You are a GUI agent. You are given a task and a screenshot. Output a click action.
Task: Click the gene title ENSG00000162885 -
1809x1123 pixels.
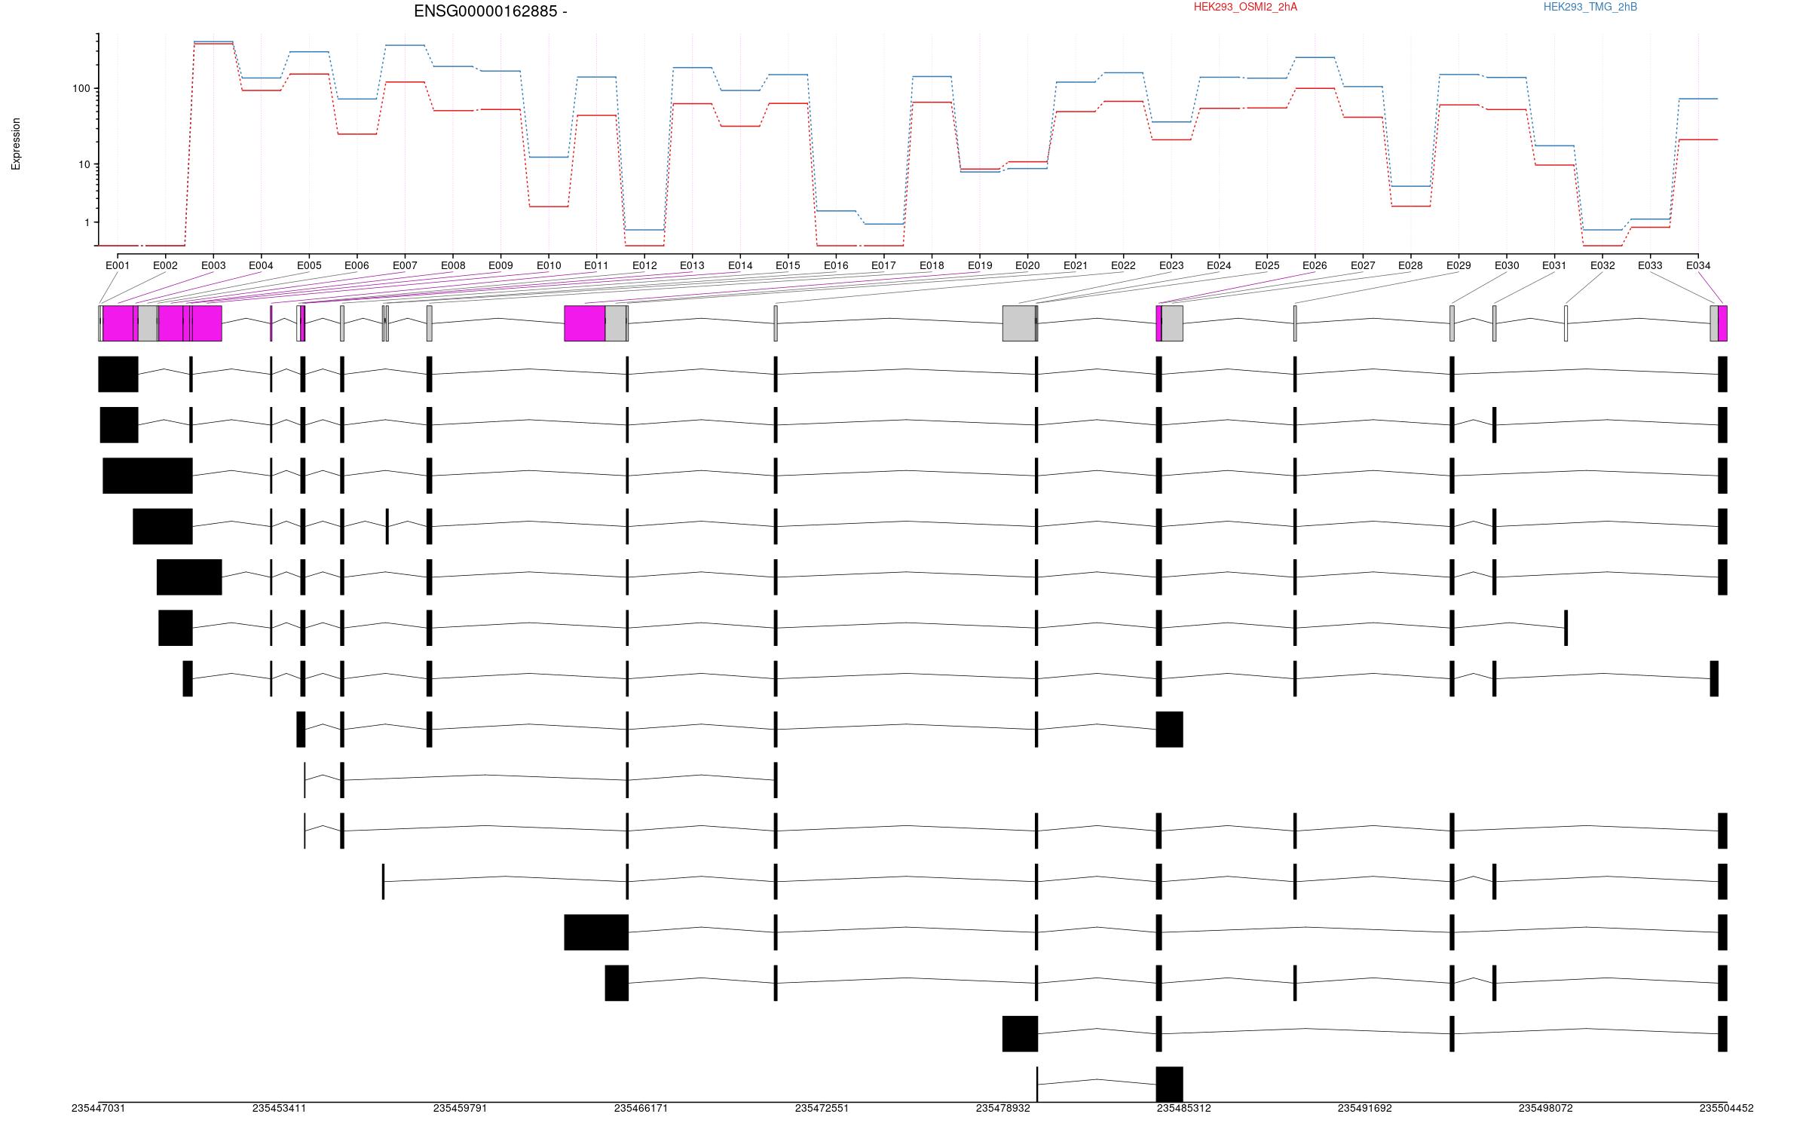click(491, 11)
